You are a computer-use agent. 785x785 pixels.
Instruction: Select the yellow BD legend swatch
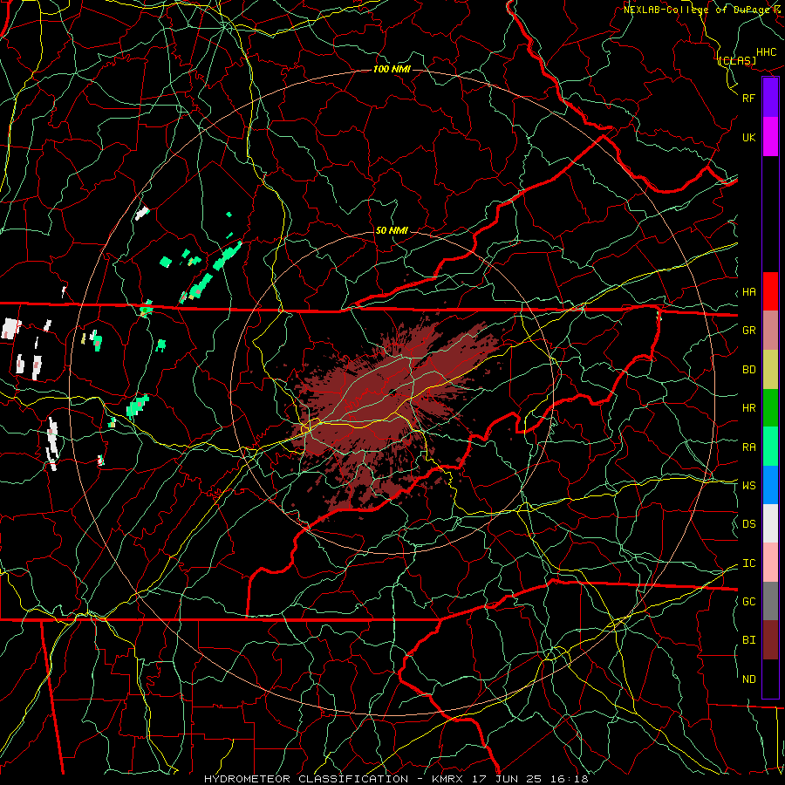tap(770, 370)
